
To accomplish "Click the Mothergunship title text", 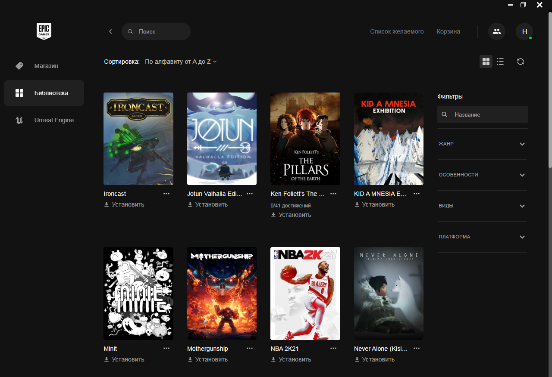I will 207,349.
